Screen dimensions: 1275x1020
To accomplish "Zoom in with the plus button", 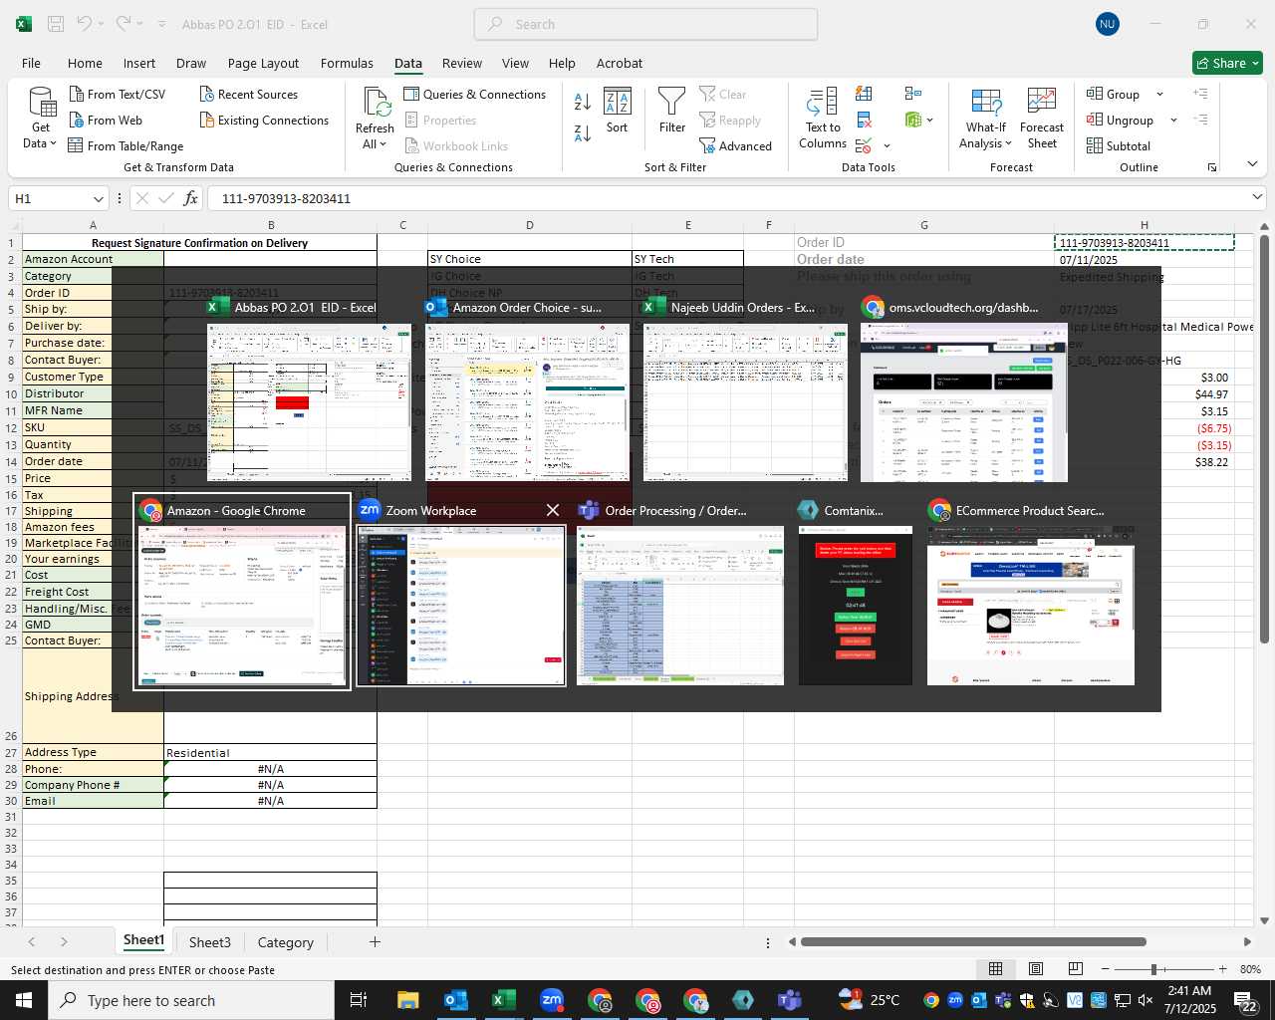I will (x=1222, y=969).
